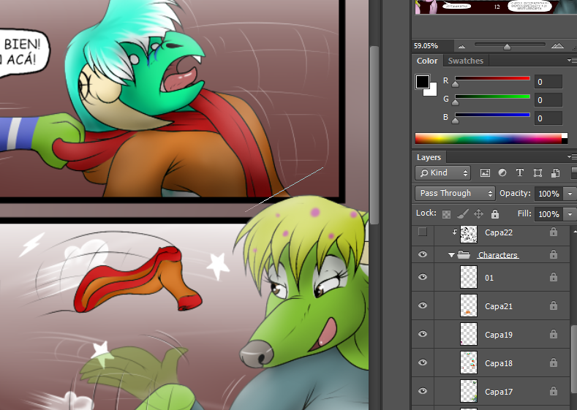The height and width of the screenshot is (410, 577).
Task: Click the Navigator zoom in icon
Action: (x=557, y=46)
